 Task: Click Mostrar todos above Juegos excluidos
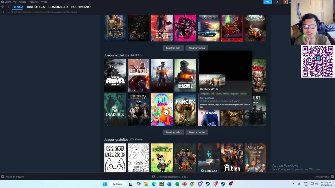click(197, 48)
